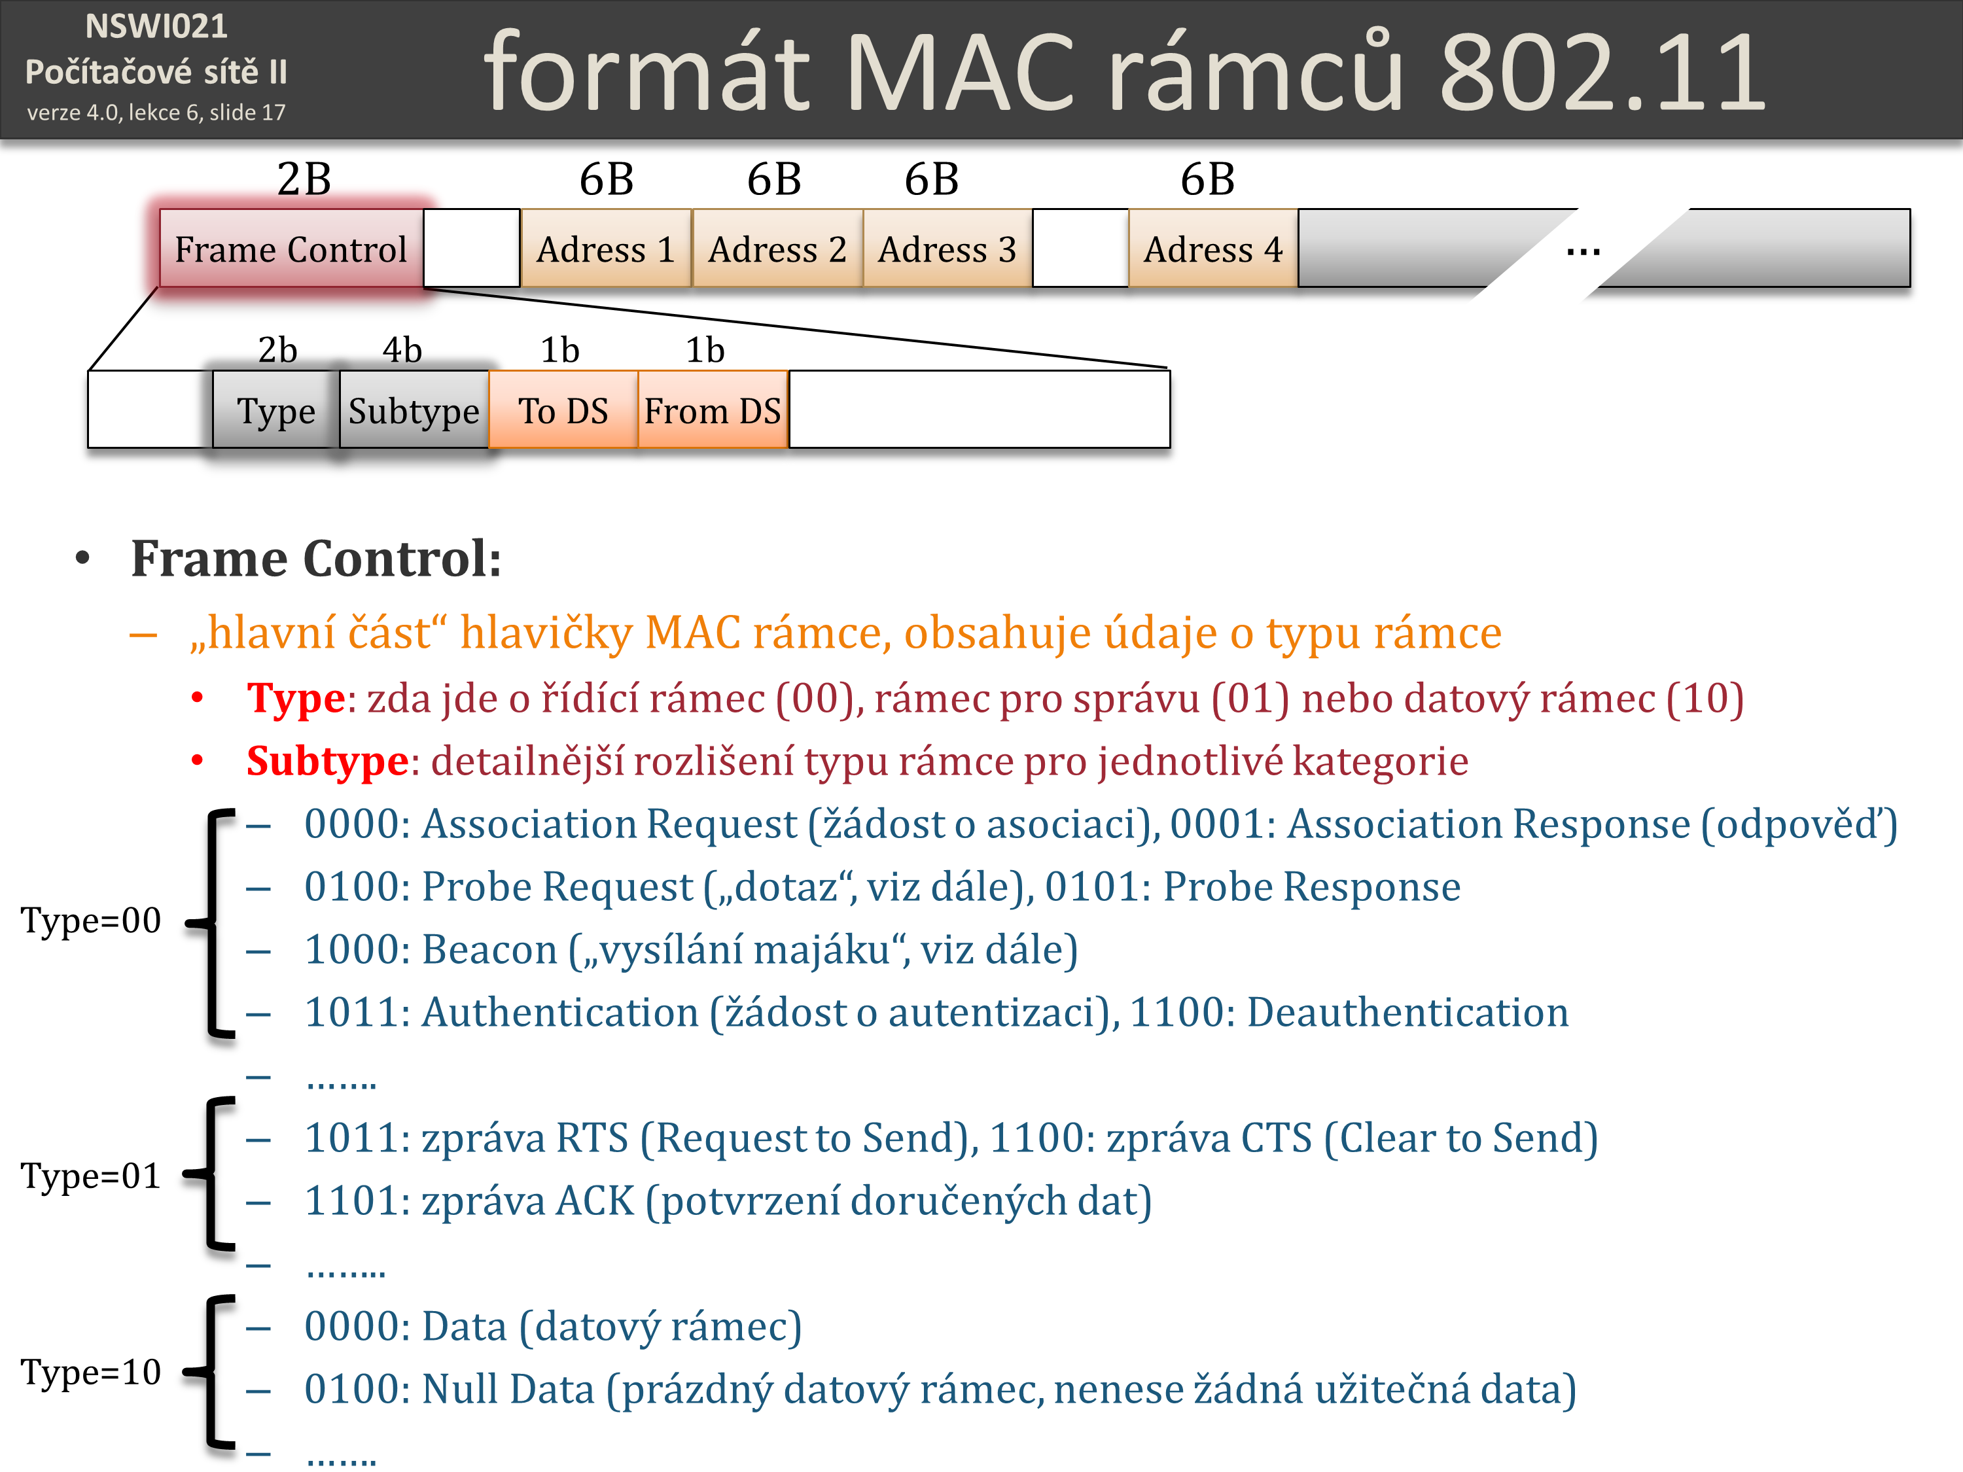Select the Frame Control field box
The height and width of the screenshot is (1472, 1963).
[291, 249]
